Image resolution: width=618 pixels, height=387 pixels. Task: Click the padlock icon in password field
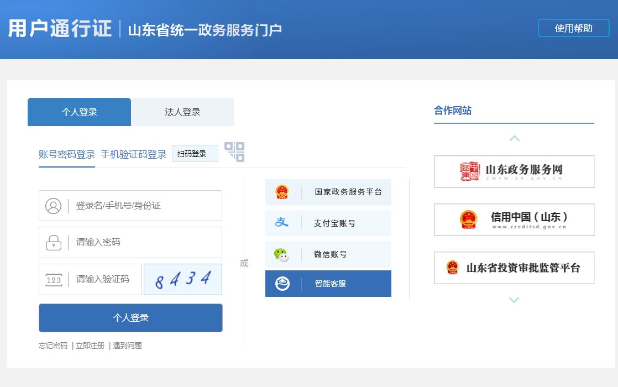[x=54, y=242]
